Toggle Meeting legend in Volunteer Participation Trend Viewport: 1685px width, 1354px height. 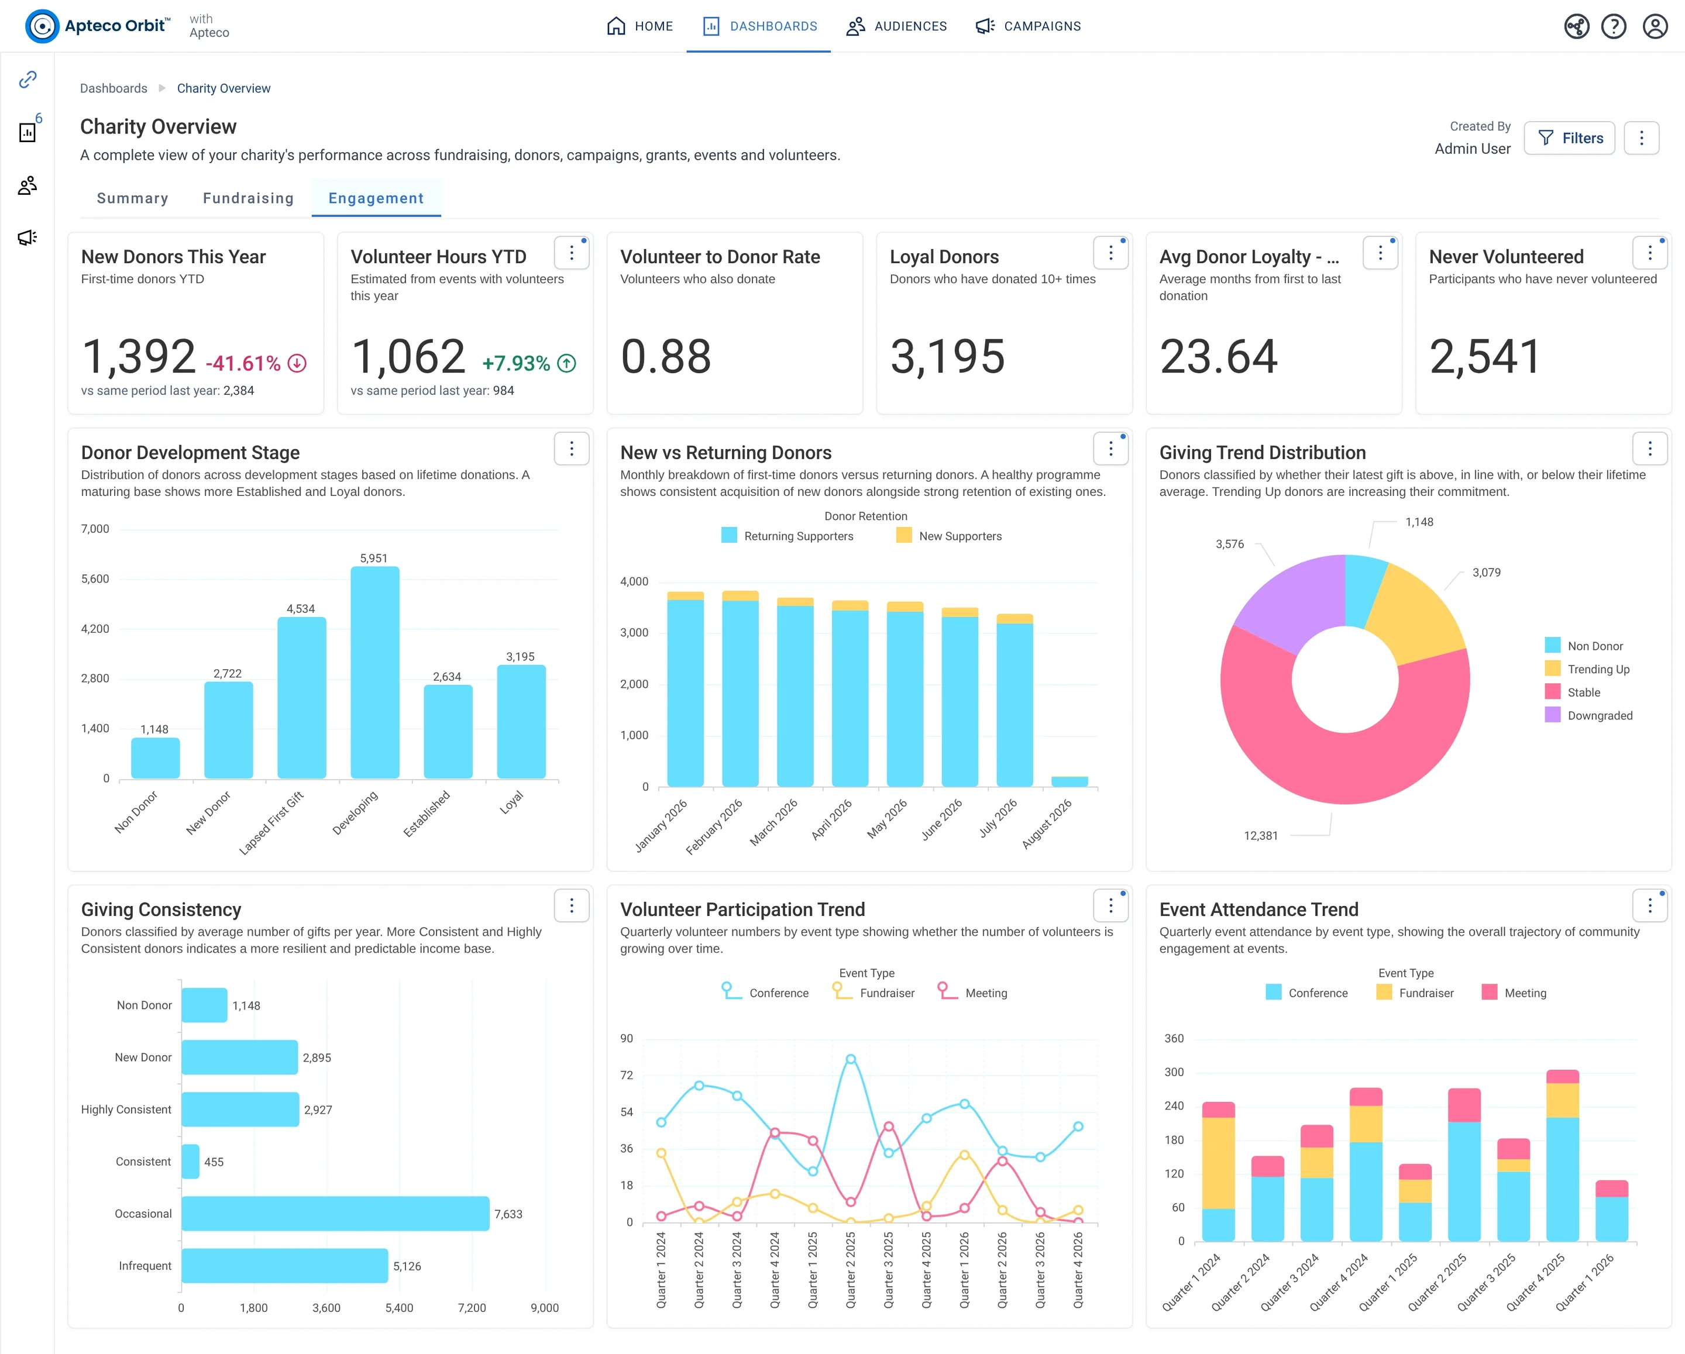972,993
